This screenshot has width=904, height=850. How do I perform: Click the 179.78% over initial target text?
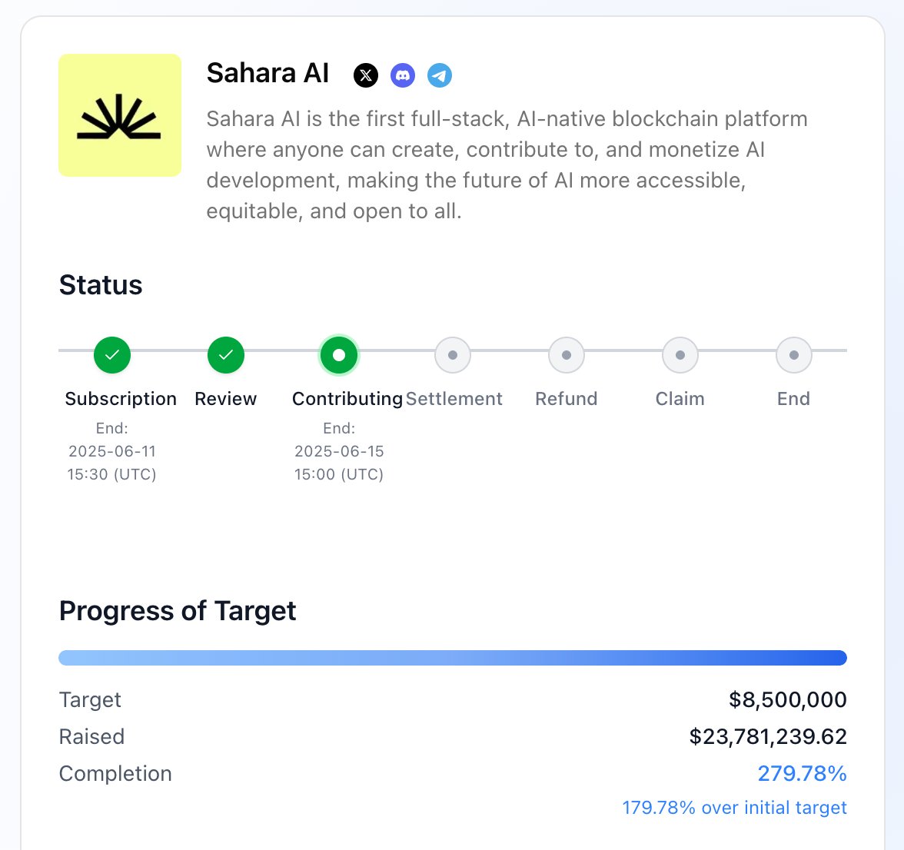pos(734,808)
